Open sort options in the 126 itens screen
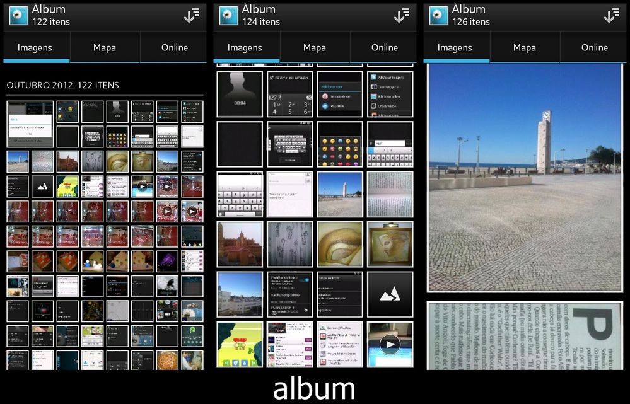This screenshot has width=630, height=404. [x=611, y=16]
